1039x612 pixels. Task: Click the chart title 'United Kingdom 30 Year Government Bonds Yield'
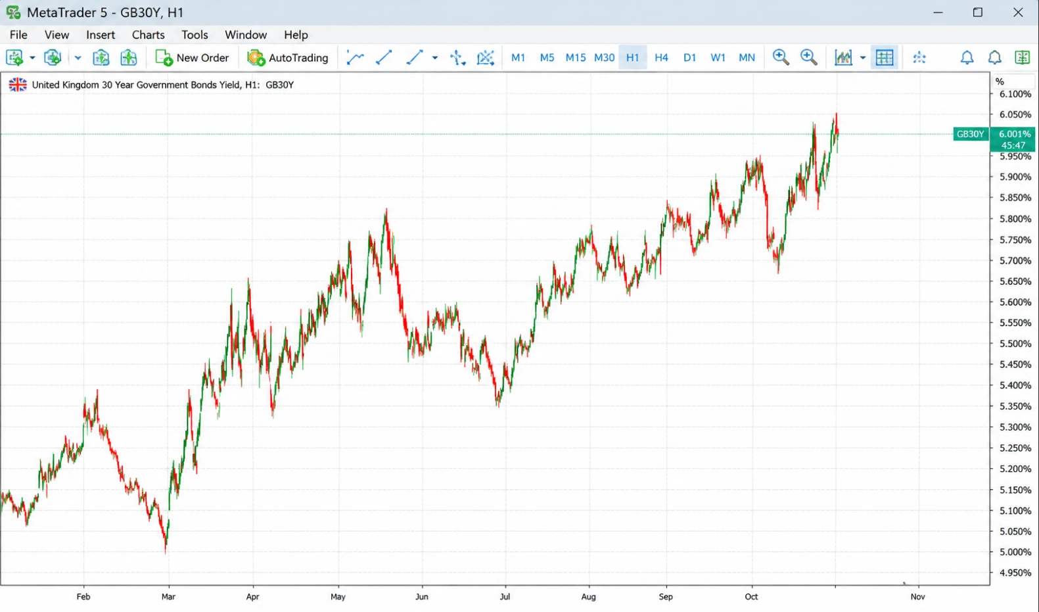(x=136, y=85)
